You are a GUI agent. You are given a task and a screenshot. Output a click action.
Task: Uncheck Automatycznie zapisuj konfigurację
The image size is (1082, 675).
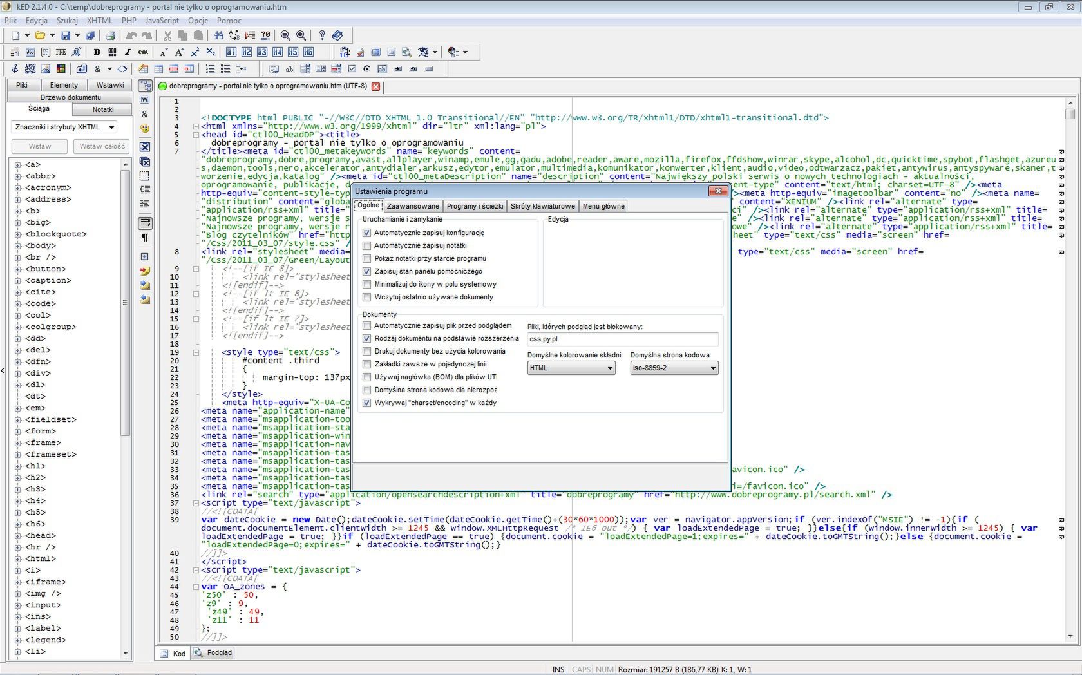[x=367, y=233]
